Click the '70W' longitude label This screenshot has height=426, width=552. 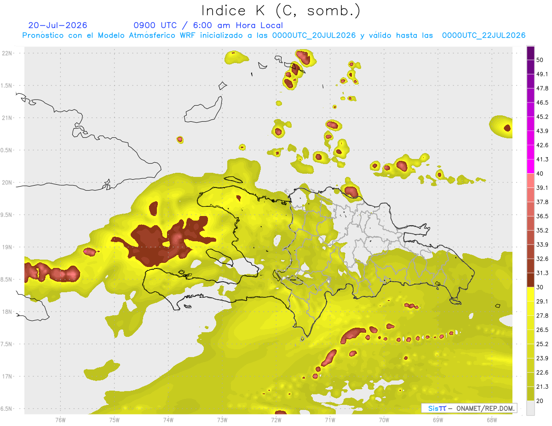click(x=384, y=420)
